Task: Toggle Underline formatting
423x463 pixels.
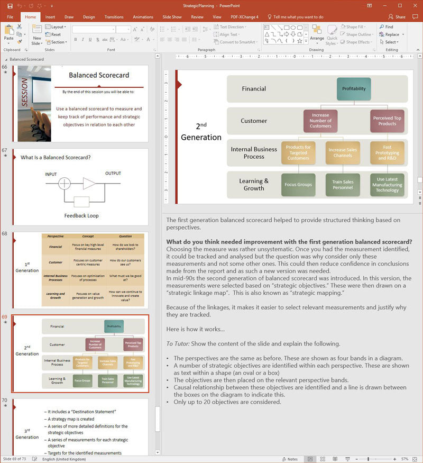Action: pyautogui.click(x=90, y=40)
